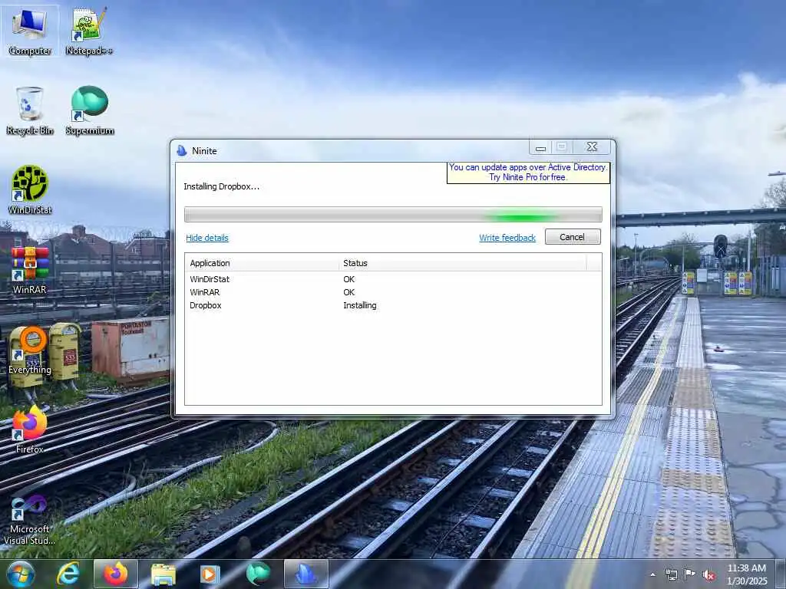The height and width of the screenshot is (589, 786).
Task: Open Windows Explorer folder from taskbar
Action: (x=163, y=574)
